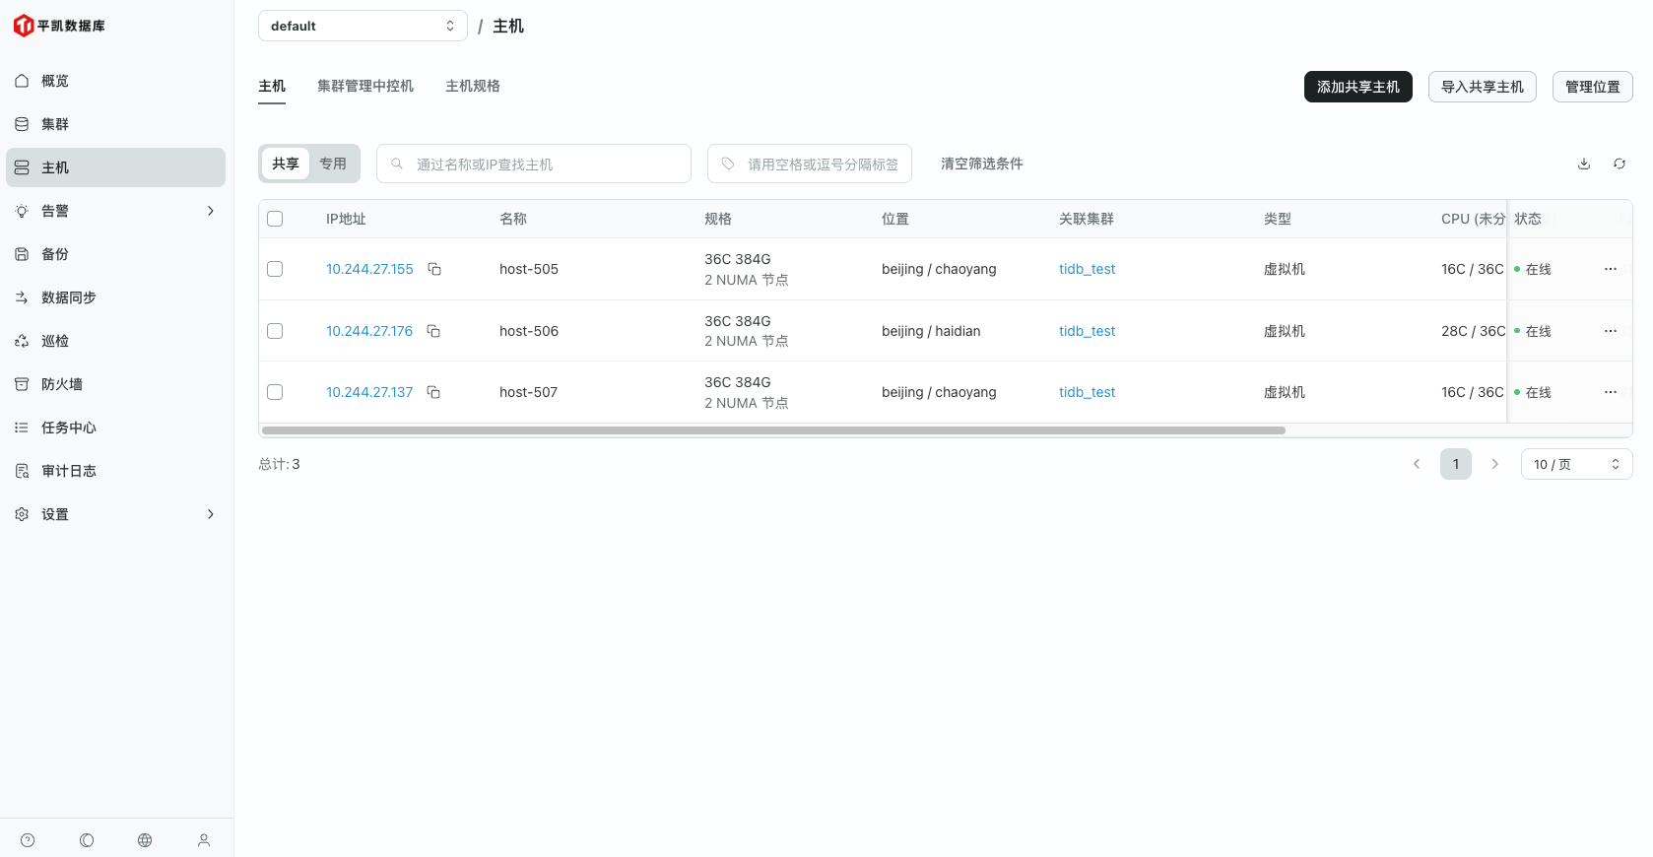Go to 备份 in the sidebar
Image resolution: width=1653 pixels, height=857 pixels.
pyautogui.click(x=55, y=254)
